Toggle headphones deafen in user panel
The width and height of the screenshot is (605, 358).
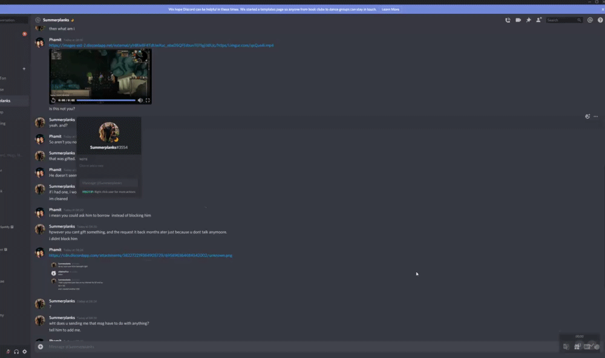[16, 351]
